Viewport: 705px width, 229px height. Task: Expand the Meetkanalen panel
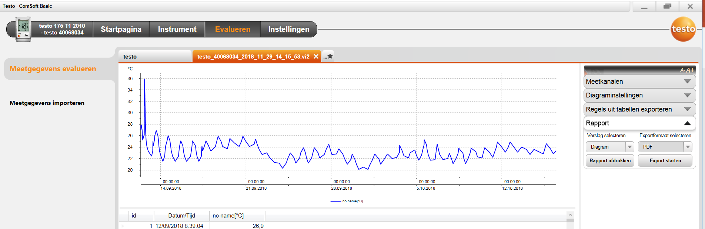[x=687, y=82]
